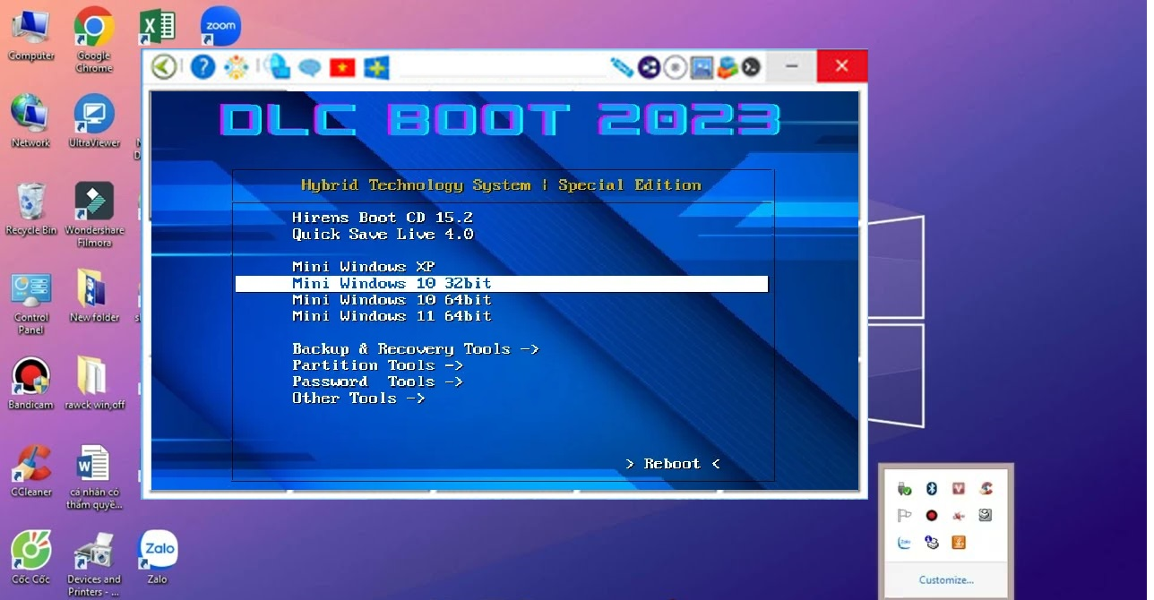This screenshot has height=600, width=1154.
Task: Open the ca nhan Word document
Action: [94, 476]
